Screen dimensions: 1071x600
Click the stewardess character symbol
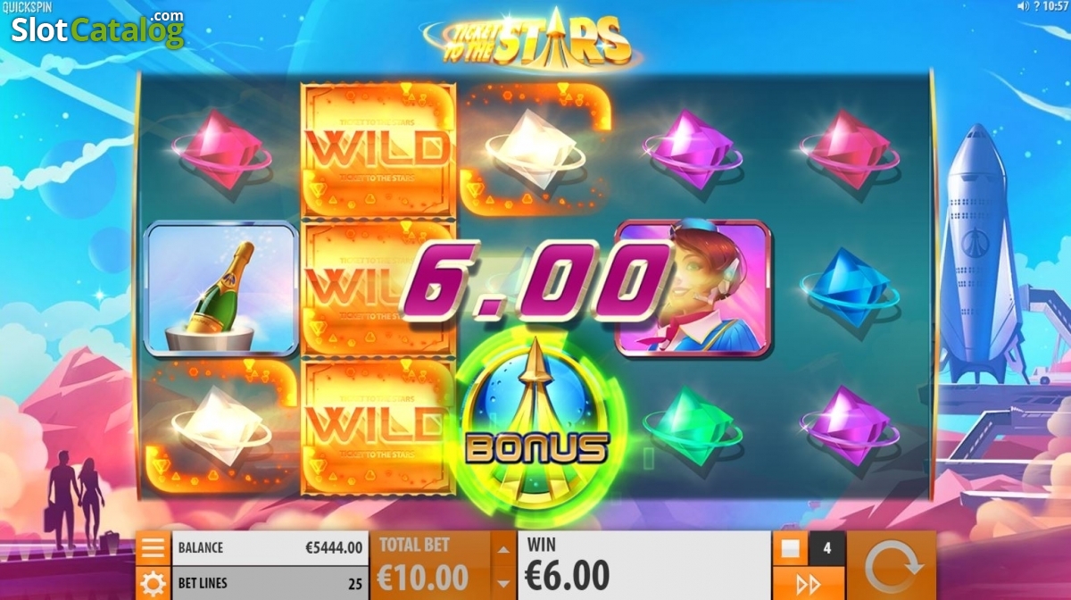[693, 288]
